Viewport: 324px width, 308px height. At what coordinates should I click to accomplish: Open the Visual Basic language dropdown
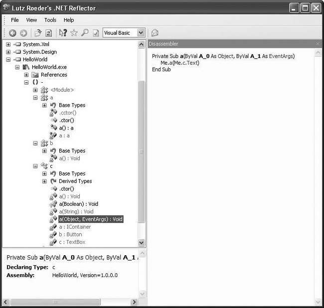[x=141, y=33]
